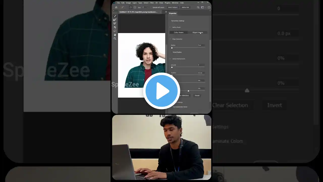The width and height of the screenshot is (323, 182).
Task: Select the Object Selection tool
Action: [115, 27]
